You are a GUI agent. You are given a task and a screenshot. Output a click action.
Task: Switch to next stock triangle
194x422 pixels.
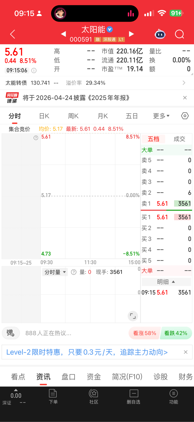[131, 34]
